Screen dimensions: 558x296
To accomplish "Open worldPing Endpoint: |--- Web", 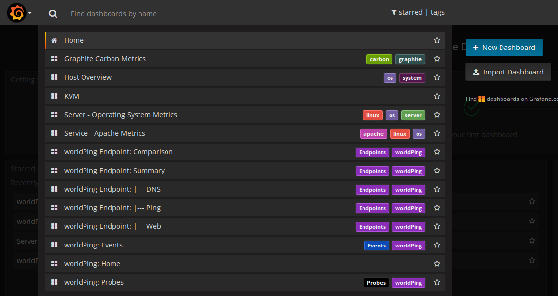I will 245,226.
